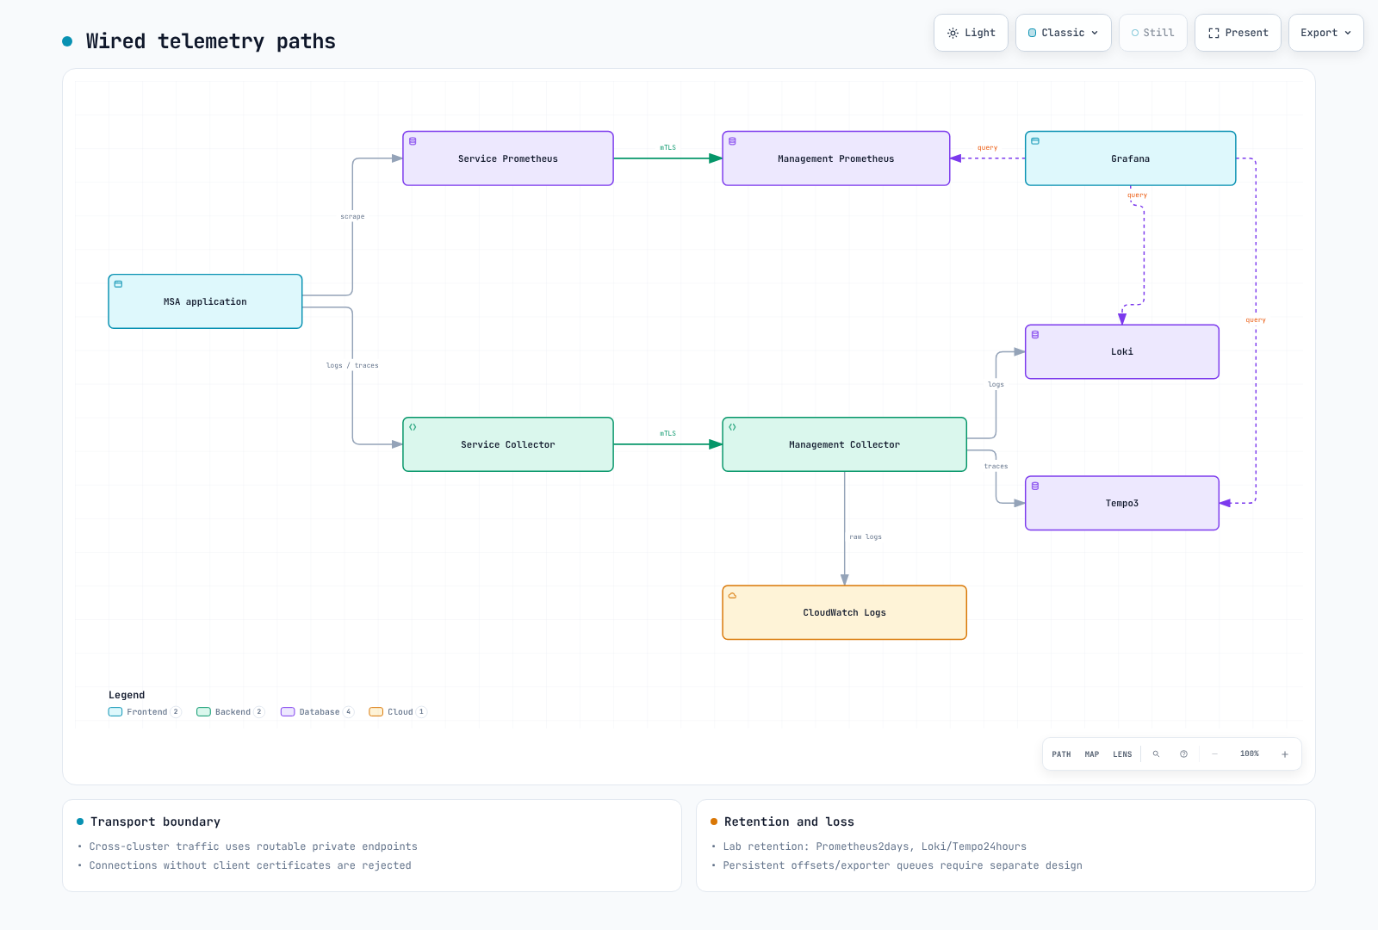The height and width of the screenshot is (930, 1378).
Task: Click query label between Grafana and Management Prometheus
Action: click(988, 148)
